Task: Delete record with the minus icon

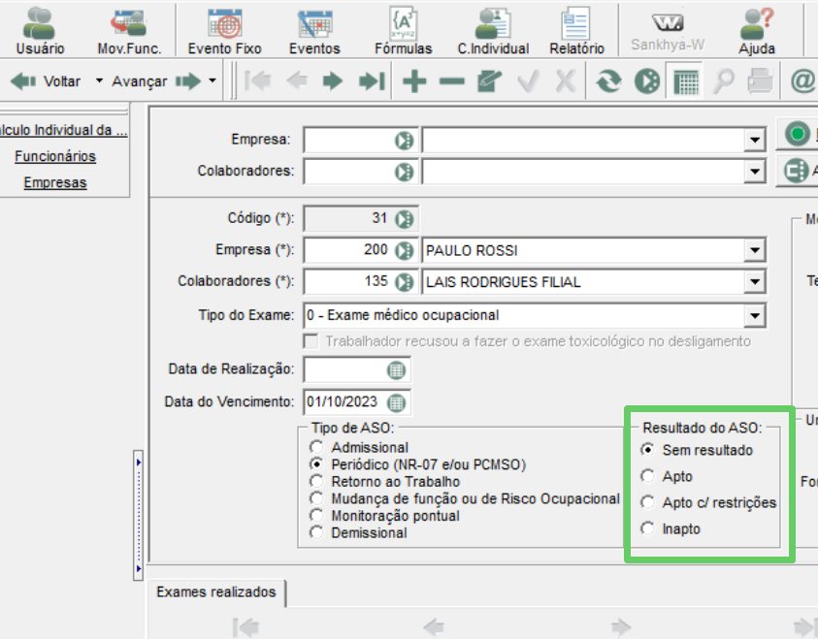Action: point(452,81)
